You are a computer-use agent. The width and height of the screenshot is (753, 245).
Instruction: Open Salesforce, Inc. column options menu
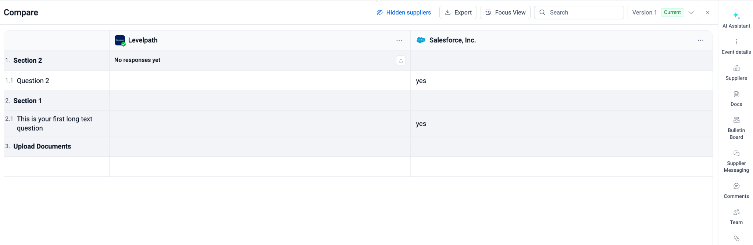700,40
